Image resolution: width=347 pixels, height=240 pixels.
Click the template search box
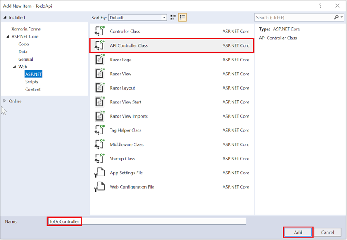tap(293, 18)
